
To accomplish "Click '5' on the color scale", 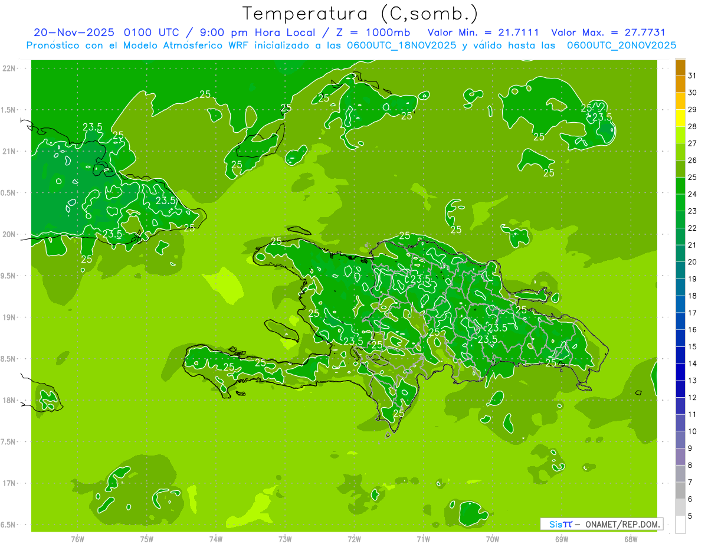I will point(690,516).
